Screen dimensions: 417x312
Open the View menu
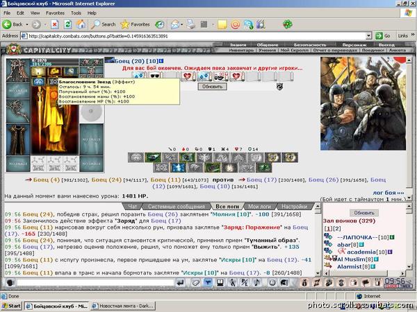[35, 13]
